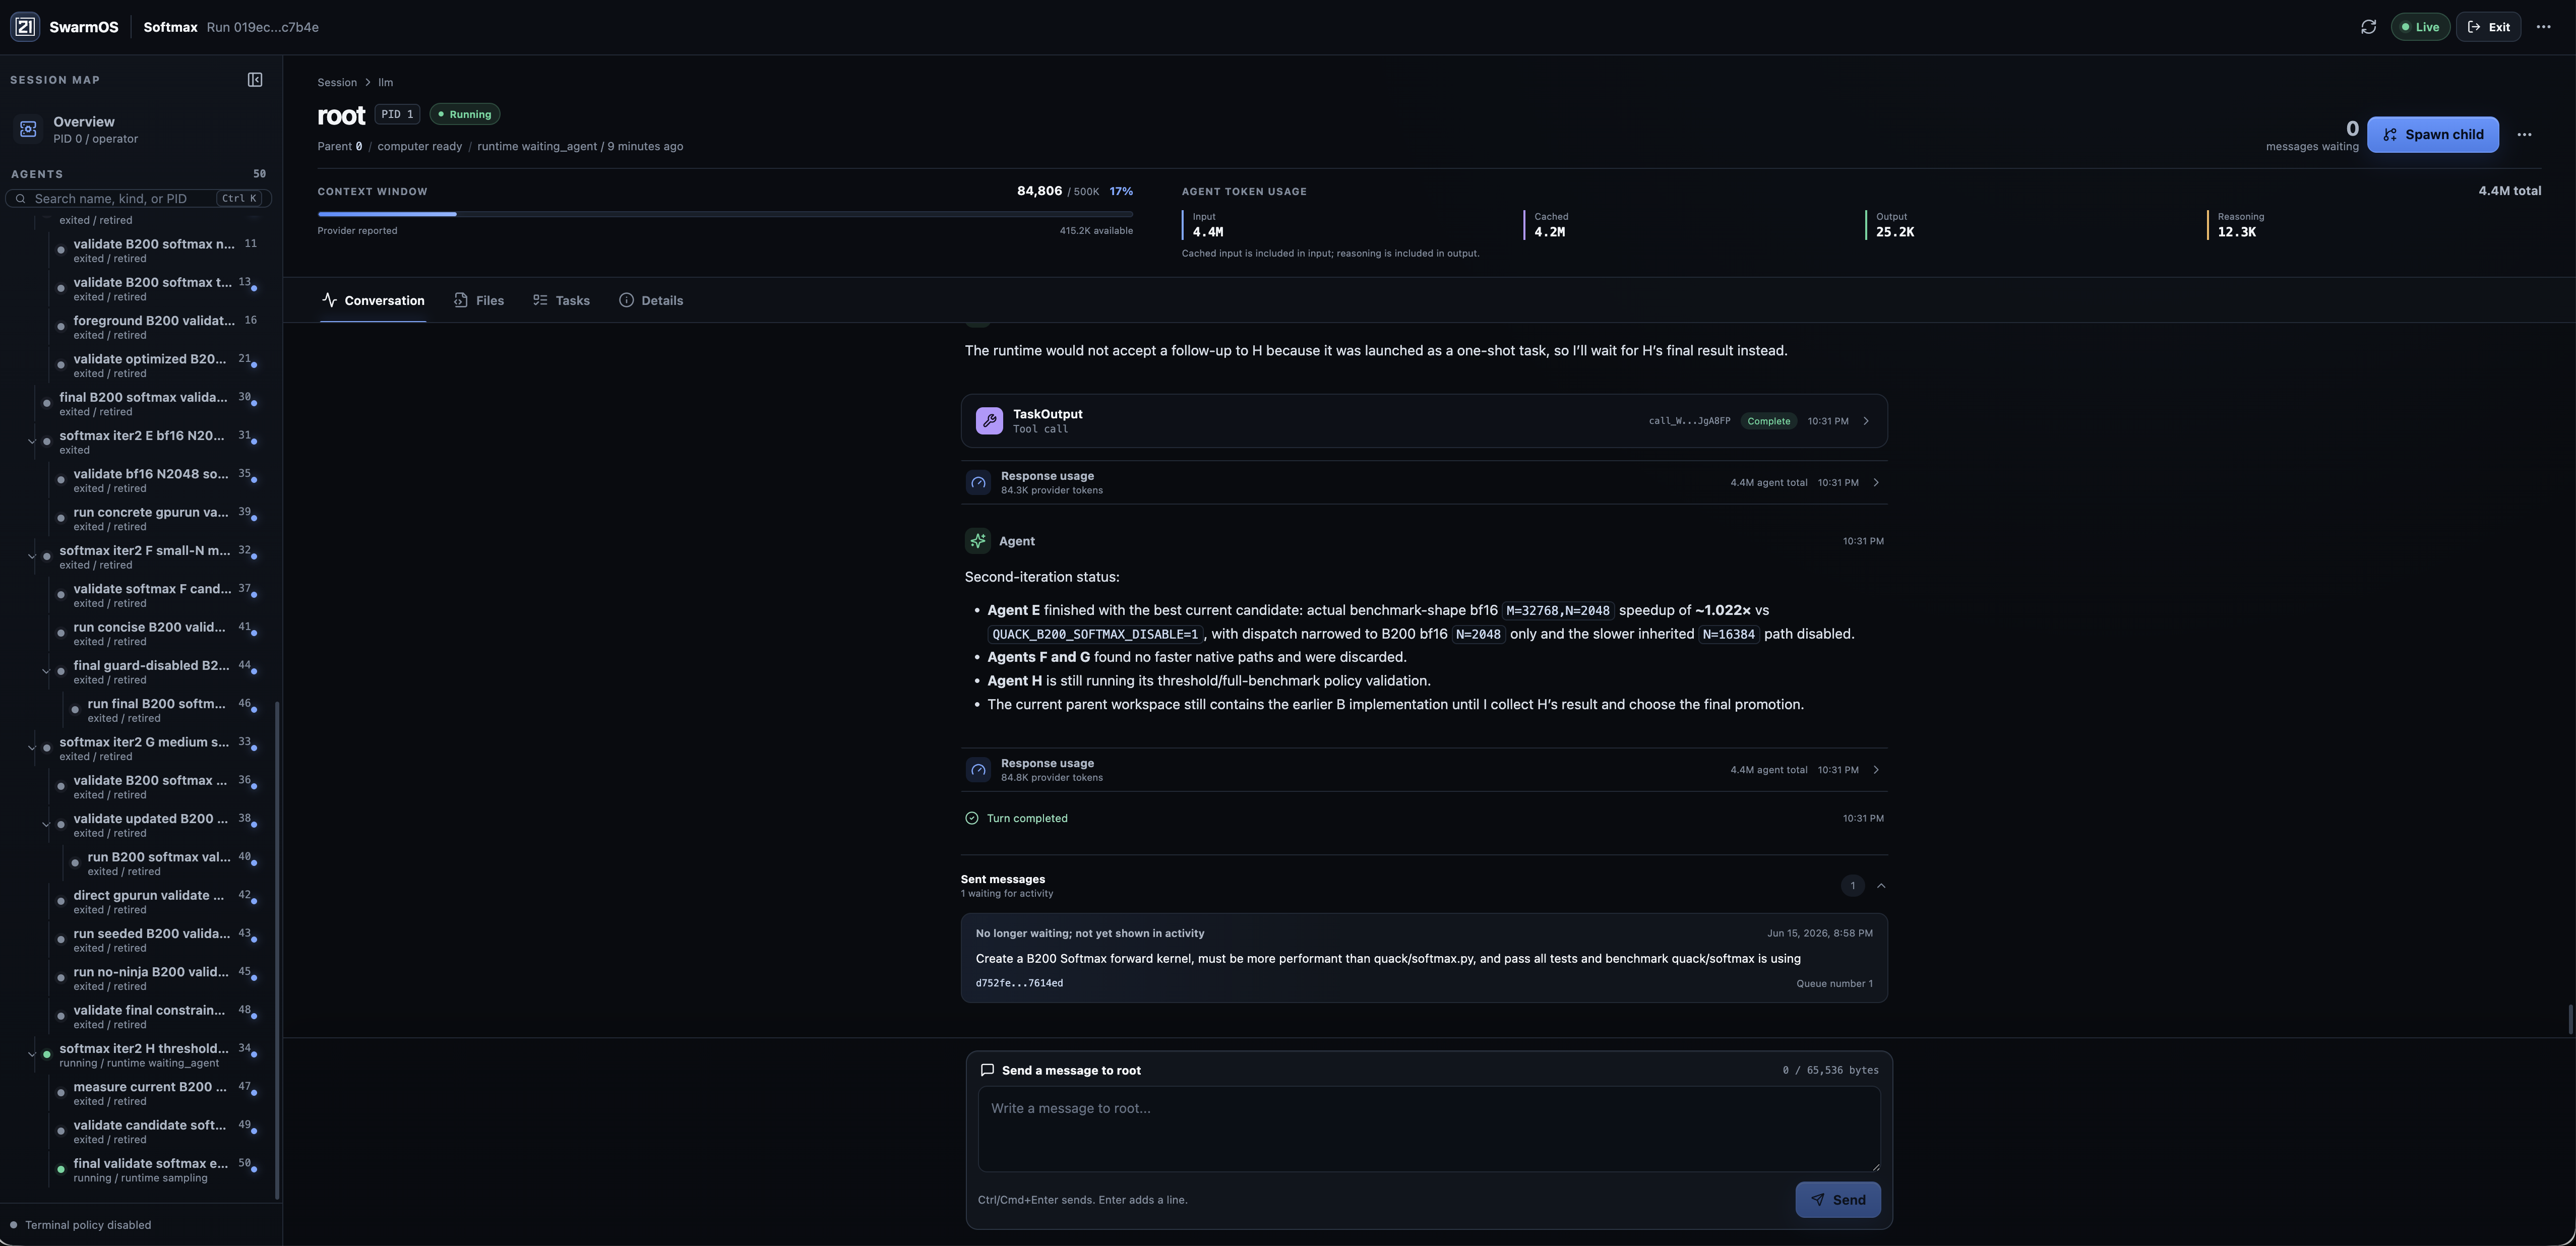Image resolution: width=2576 pixels, height=1246 pixels.
Task: Collapse softmax iter2 F small-N tree node
Action: (x=31, y=557)
